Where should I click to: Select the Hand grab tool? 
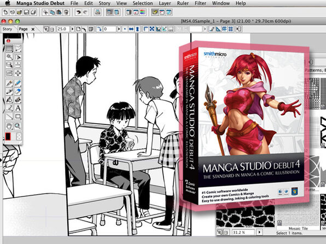pyautogui.click(x=9, y=126)
